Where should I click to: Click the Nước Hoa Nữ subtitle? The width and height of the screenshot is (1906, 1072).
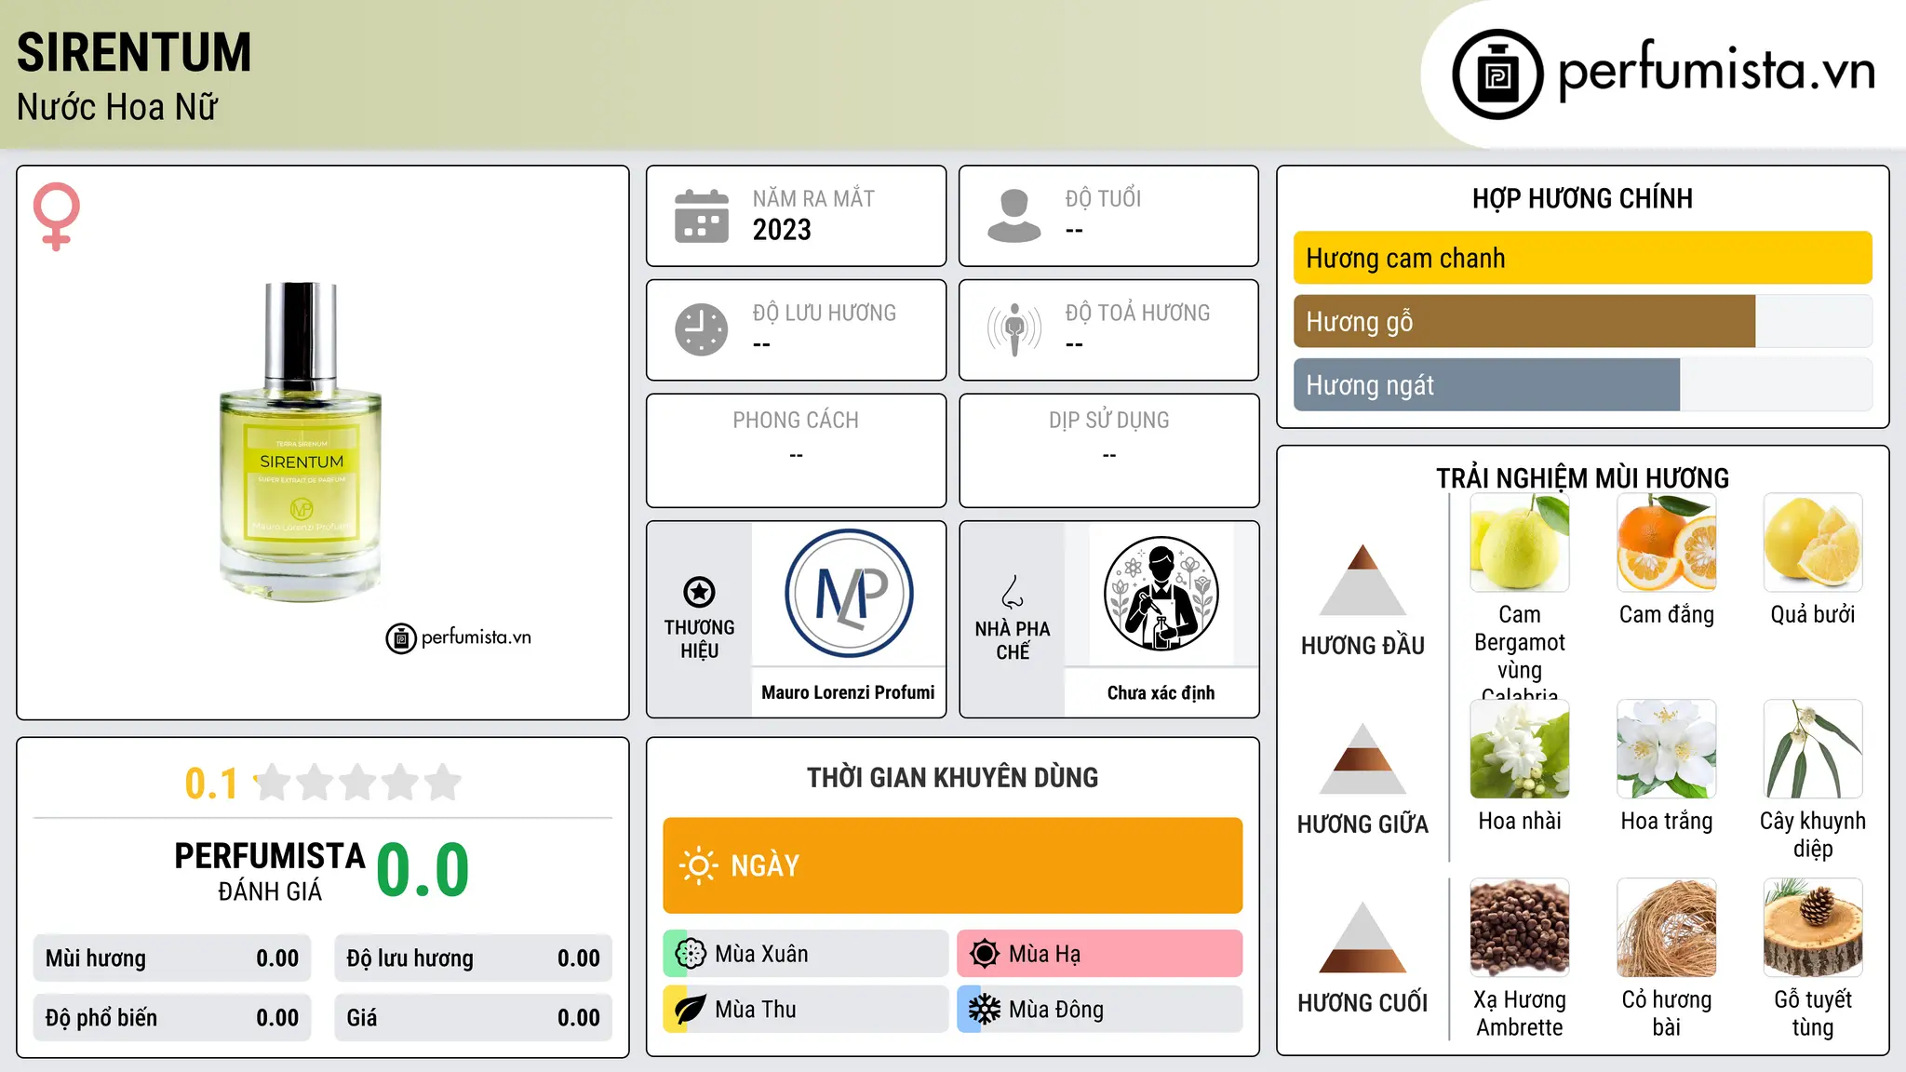[x=117, y=107]
